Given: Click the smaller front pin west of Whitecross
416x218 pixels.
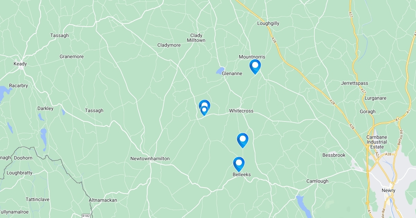Looking at the screenshot, I should [204, 110].
